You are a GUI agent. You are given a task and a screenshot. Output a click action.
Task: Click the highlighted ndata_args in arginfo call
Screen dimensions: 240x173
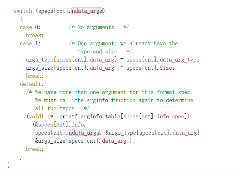click(x=84, y=133)
